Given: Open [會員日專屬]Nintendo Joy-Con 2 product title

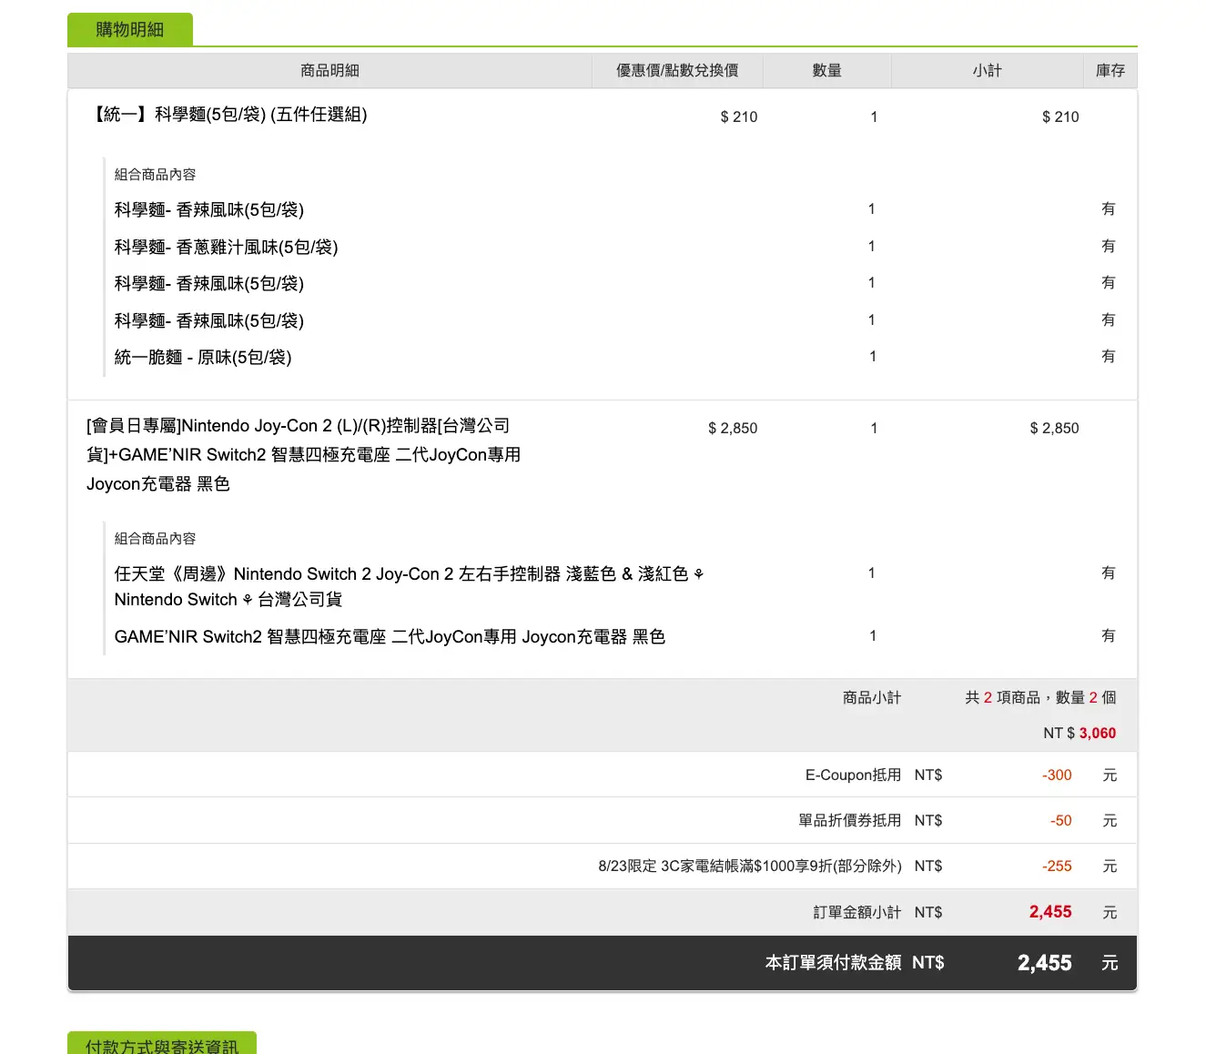Looking at the screenshot, I should [x=304, y=455].
